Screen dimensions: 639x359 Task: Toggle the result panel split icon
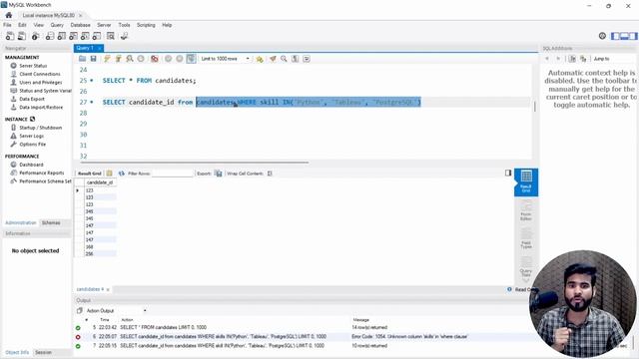508,173
